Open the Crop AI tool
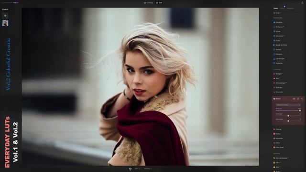 pyautogui.click(x=277, y=13)
